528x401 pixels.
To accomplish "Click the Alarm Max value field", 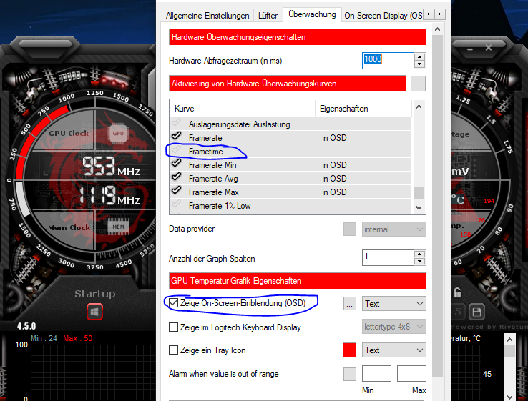I will click(x=411, y=373).
